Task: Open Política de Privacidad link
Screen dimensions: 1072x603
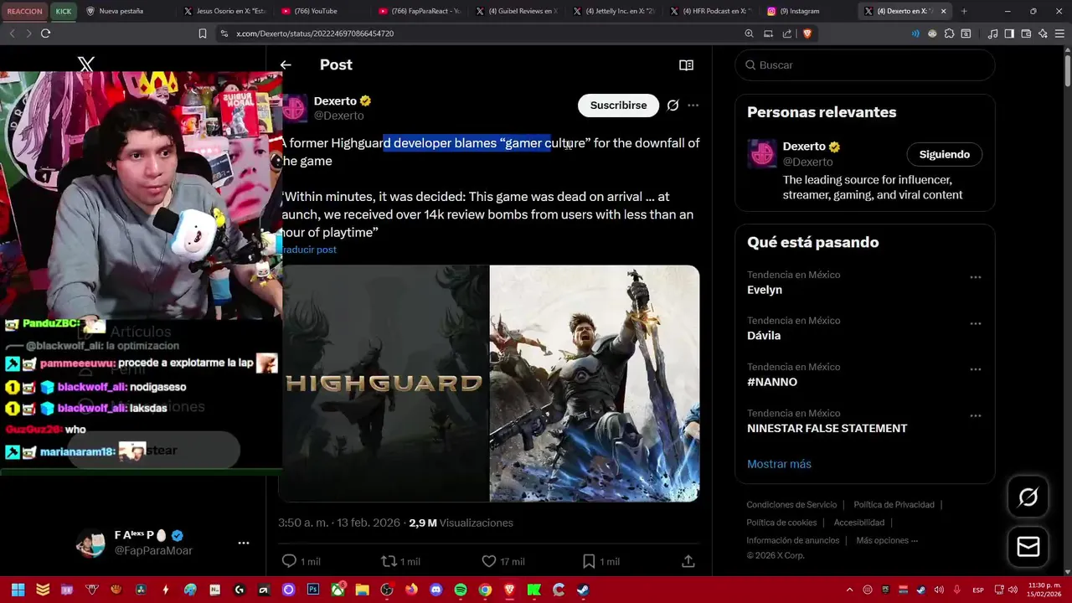Action: (x=894, y=505)
